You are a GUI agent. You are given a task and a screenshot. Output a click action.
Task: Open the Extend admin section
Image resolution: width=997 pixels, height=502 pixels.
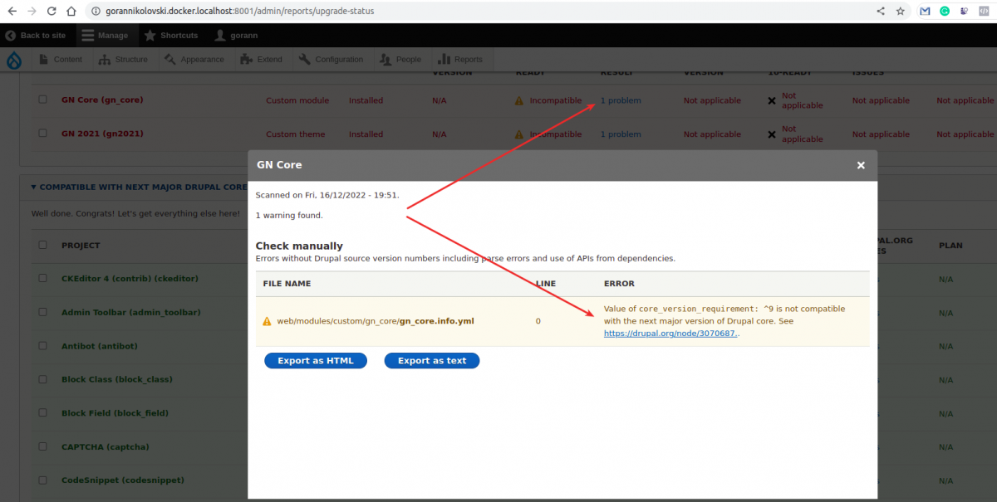coord(262,60)
